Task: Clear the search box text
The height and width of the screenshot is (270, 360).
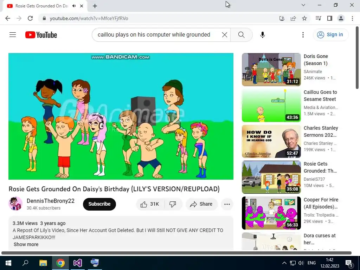Action: pos(225,35)
